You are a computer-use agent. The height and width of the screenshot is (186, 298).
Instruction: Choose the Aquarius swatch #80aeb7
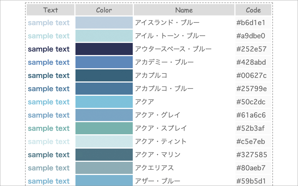(104, 168)
